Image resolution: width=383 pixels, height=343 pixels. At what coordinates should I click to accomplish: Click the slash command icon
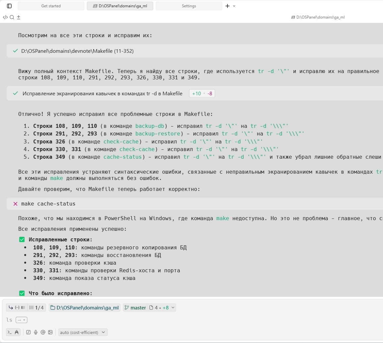tap(29, 332)
